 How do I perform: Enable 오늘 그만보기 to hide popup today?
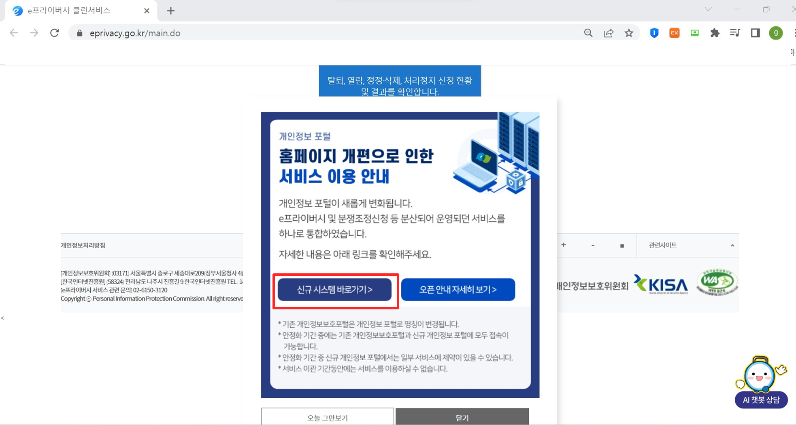point(328,417)
